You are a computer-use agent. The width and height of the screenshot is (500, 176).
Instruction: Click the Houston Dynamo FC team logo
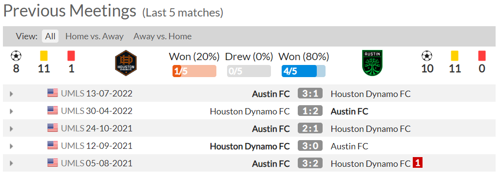[x=126, y=62]
